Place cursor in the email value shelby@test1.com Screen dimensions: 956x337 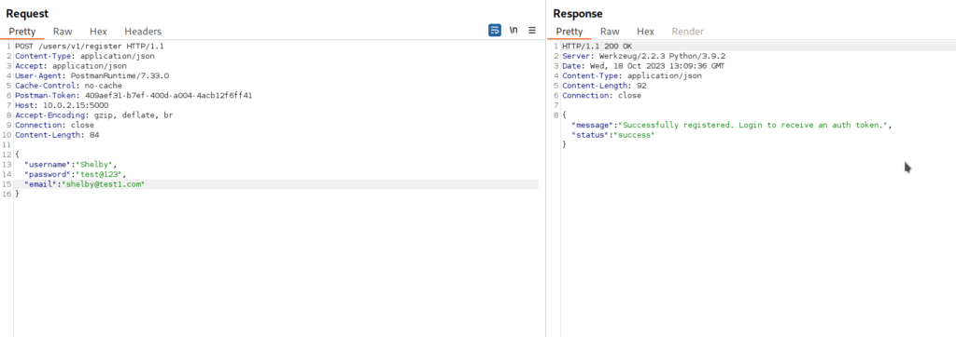[x=103, y=184]
